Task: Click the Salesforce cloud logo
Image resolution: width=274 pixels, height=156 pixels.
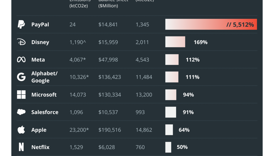Action: click(x=21, y=112)
